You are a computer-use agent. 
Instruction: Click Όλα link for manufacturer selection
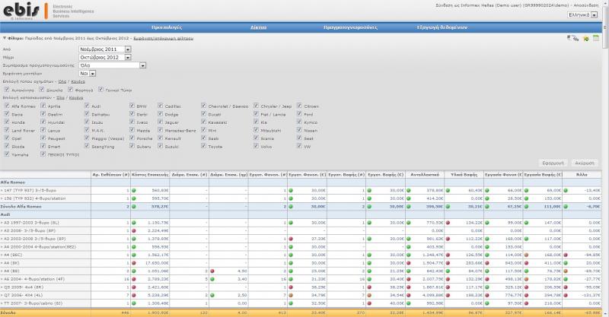(60, 98)
